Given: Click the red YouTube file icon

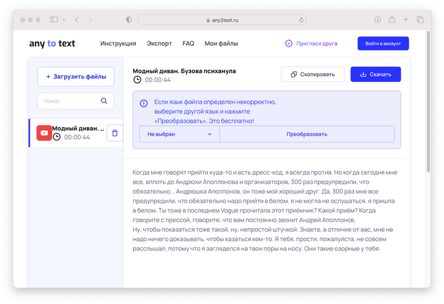Looking at the screenshot, I should (x=44, y=133).
